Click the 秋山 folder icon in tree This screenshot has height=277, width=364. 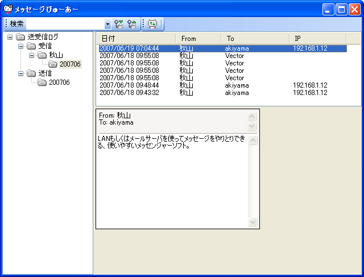pos(42,55)
